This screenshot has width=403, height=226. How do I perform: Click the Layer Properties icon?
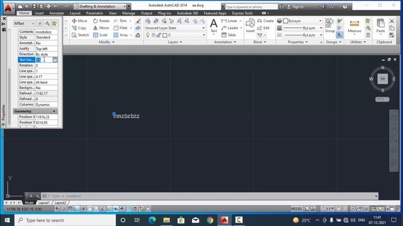click(148, 21)
